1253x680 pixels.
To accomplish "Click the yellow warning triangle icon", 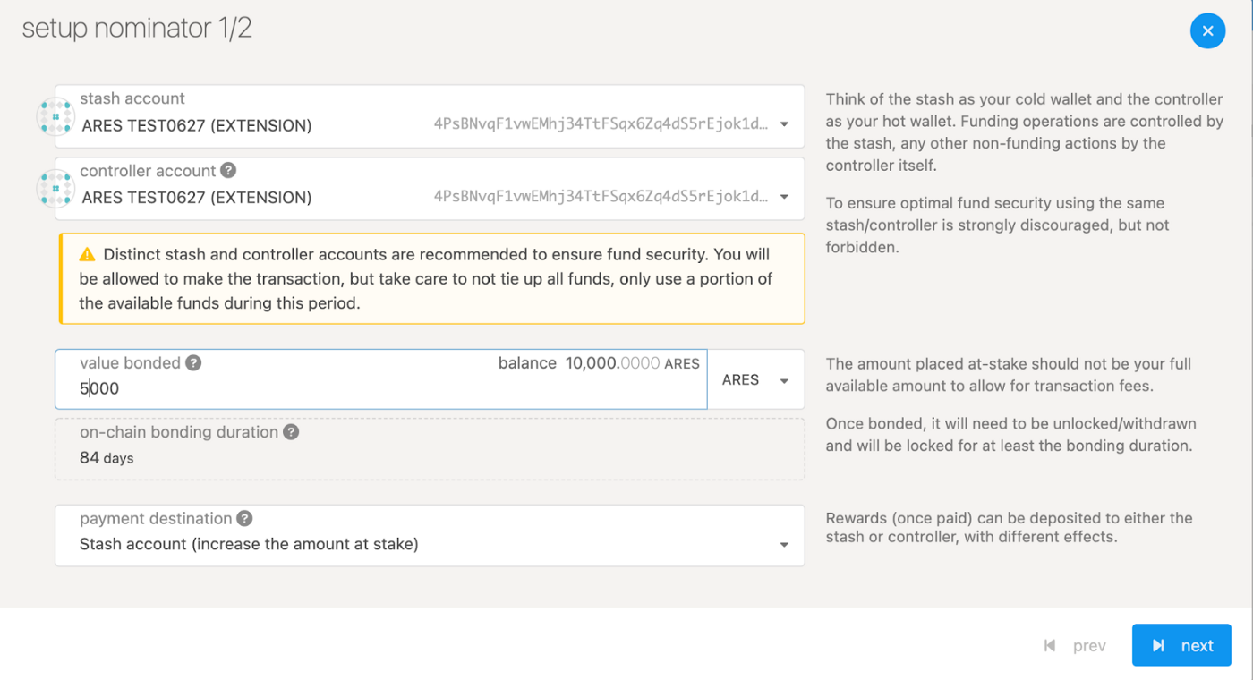I will point(87,254).
